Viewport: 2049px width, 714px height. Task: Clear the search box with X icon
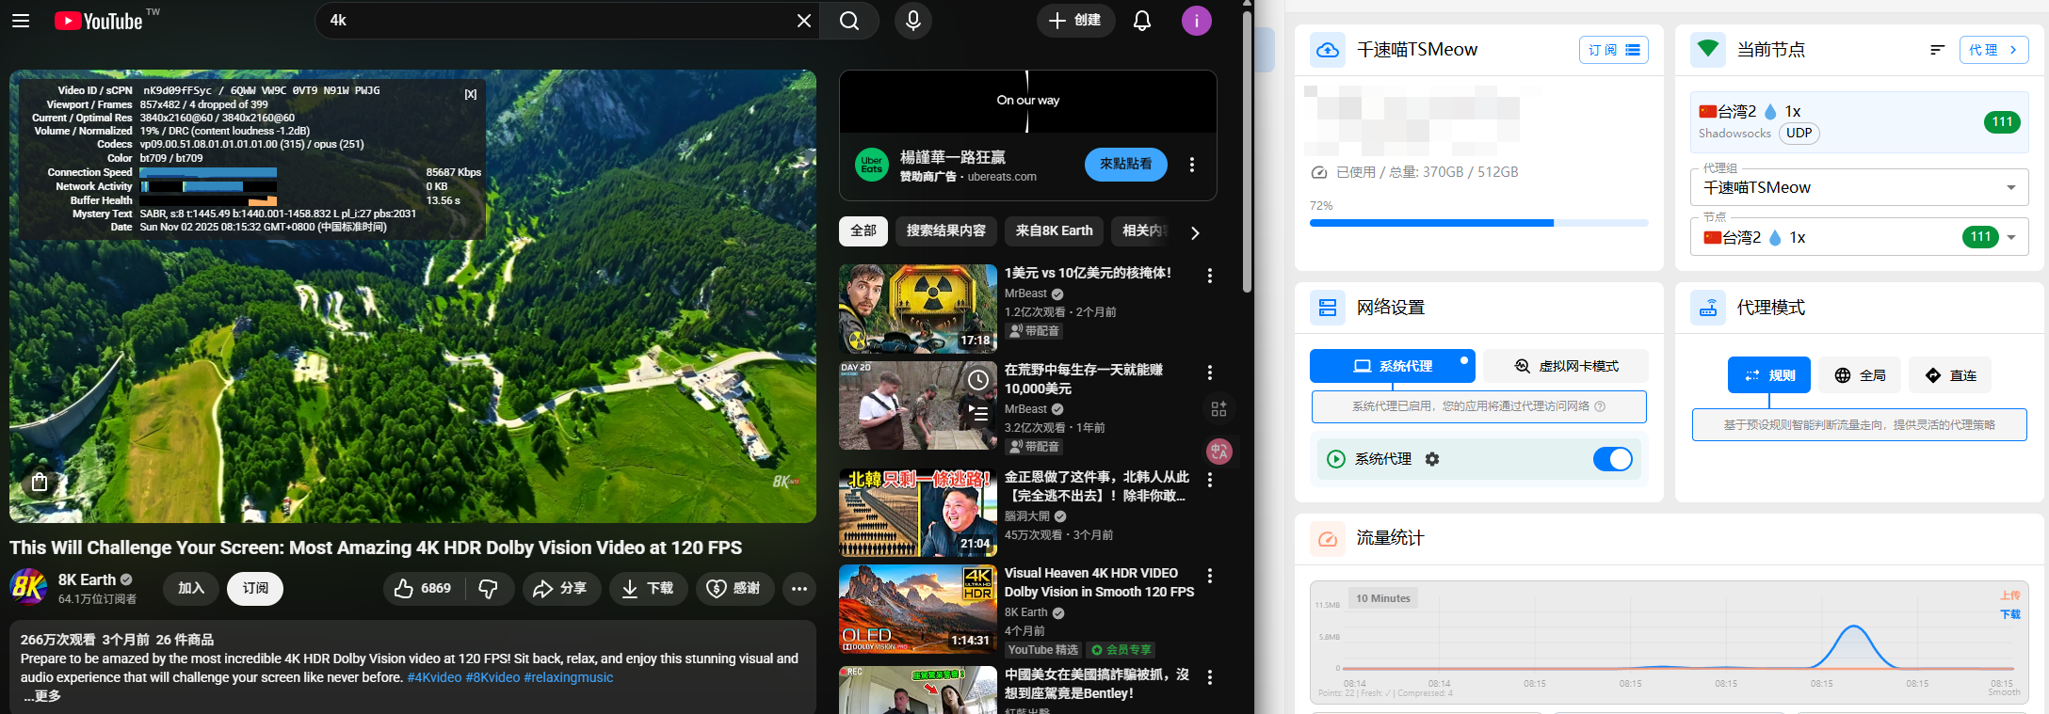803,21
